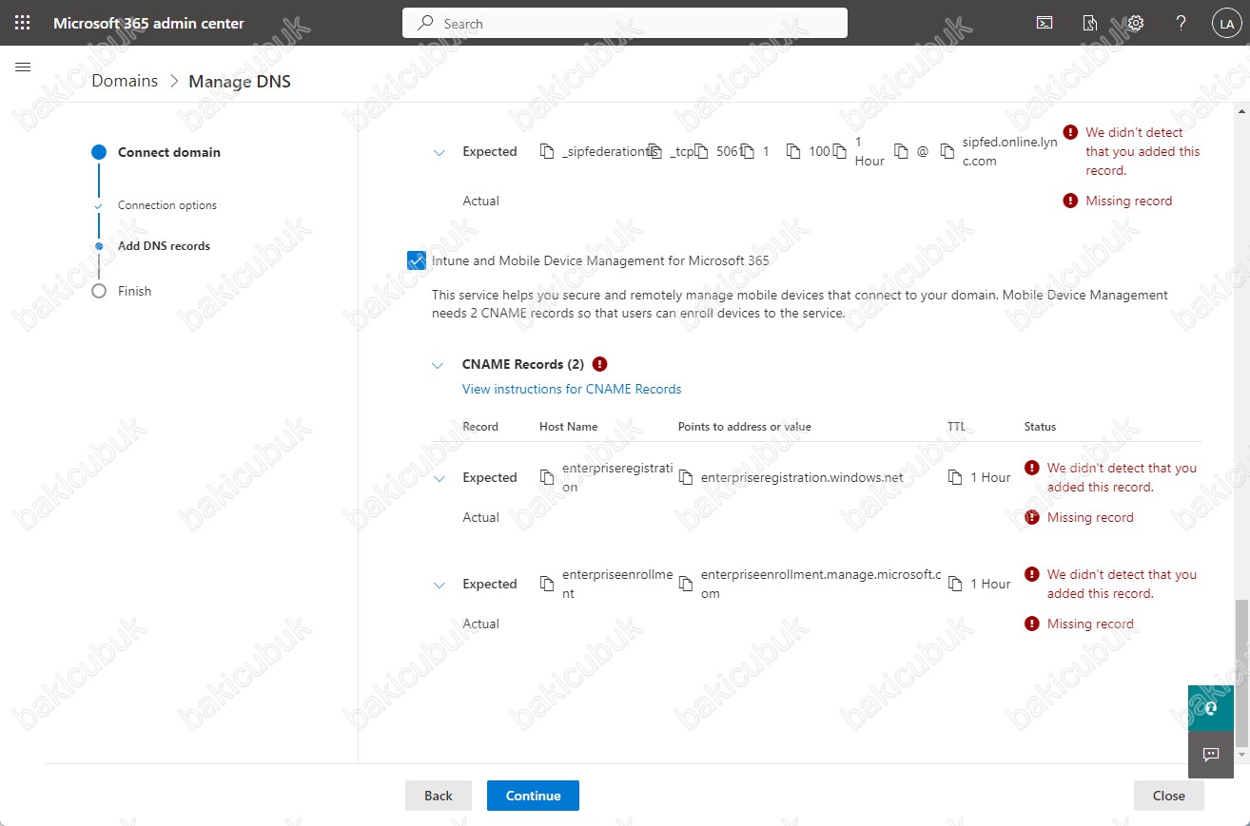Click the Manage DNS breadcrumb text
Viewport: 1250px width, 826px height.
pyautogui.click(x=240, y=81)
